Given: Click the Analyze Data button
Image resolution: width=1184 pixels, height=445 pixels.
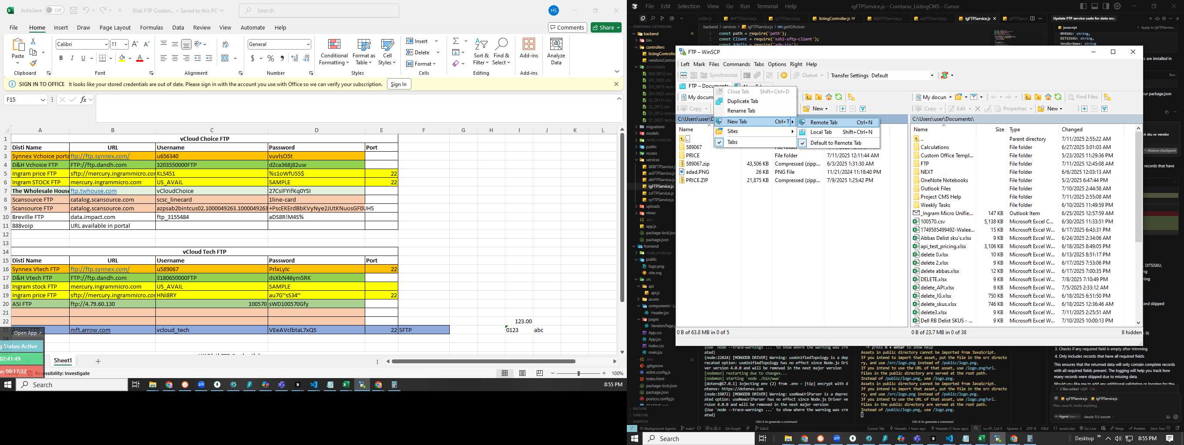Looking at the screenshot, I should [556, 51].
